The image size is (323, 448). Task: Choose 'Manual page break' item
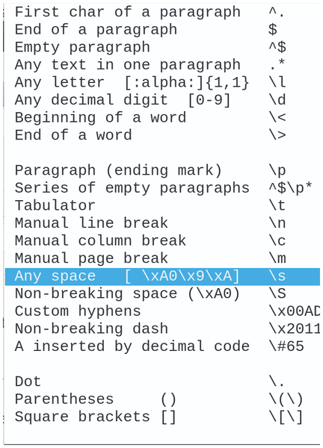click(x=162, y=259)
